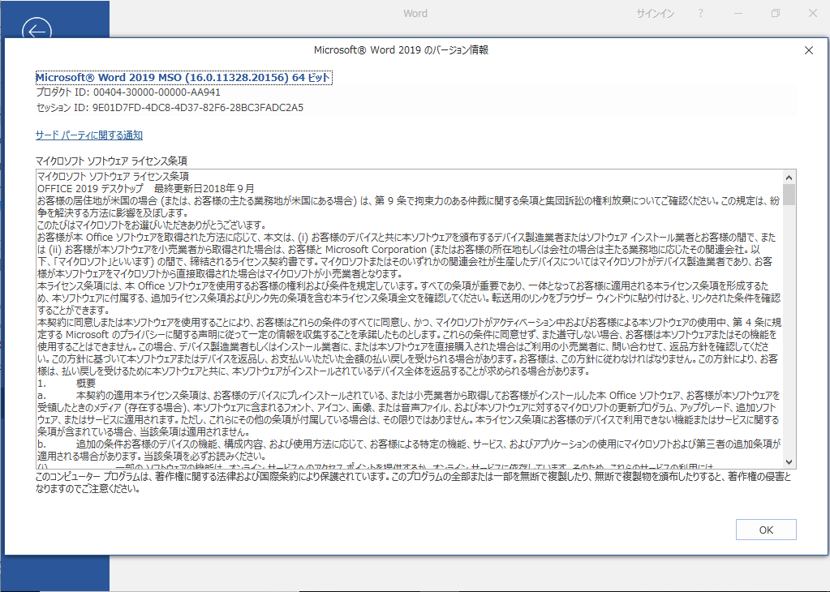The image size is (830, 592).
Task: Click OK to close the version dialog
Action: click(x=765, y=530)
